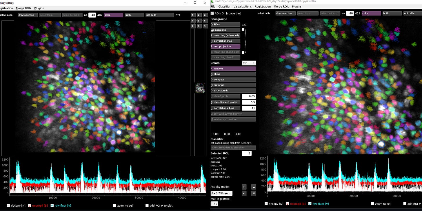The width and height of the screenshot is (422, 211).
Task: Toggle deconv [N] in kuffler window
Action: point(266,204)
